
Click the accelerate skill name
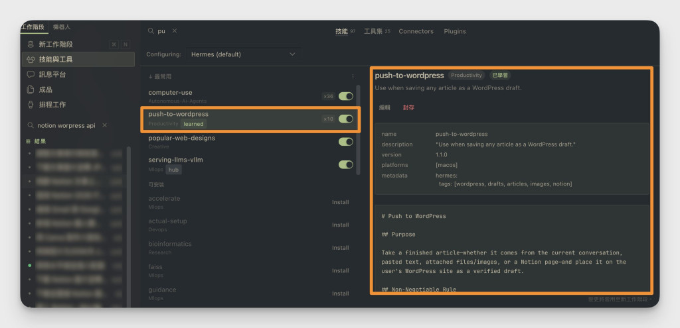coord(164,198)
